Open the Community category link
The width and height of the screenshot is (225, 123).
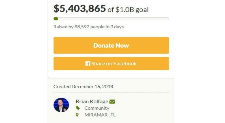click(x=97, y=108)
